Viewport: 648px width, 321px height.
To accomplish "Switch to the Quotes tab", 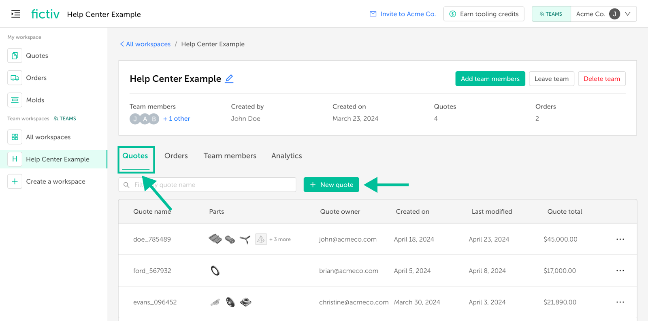I will point(135,156).
